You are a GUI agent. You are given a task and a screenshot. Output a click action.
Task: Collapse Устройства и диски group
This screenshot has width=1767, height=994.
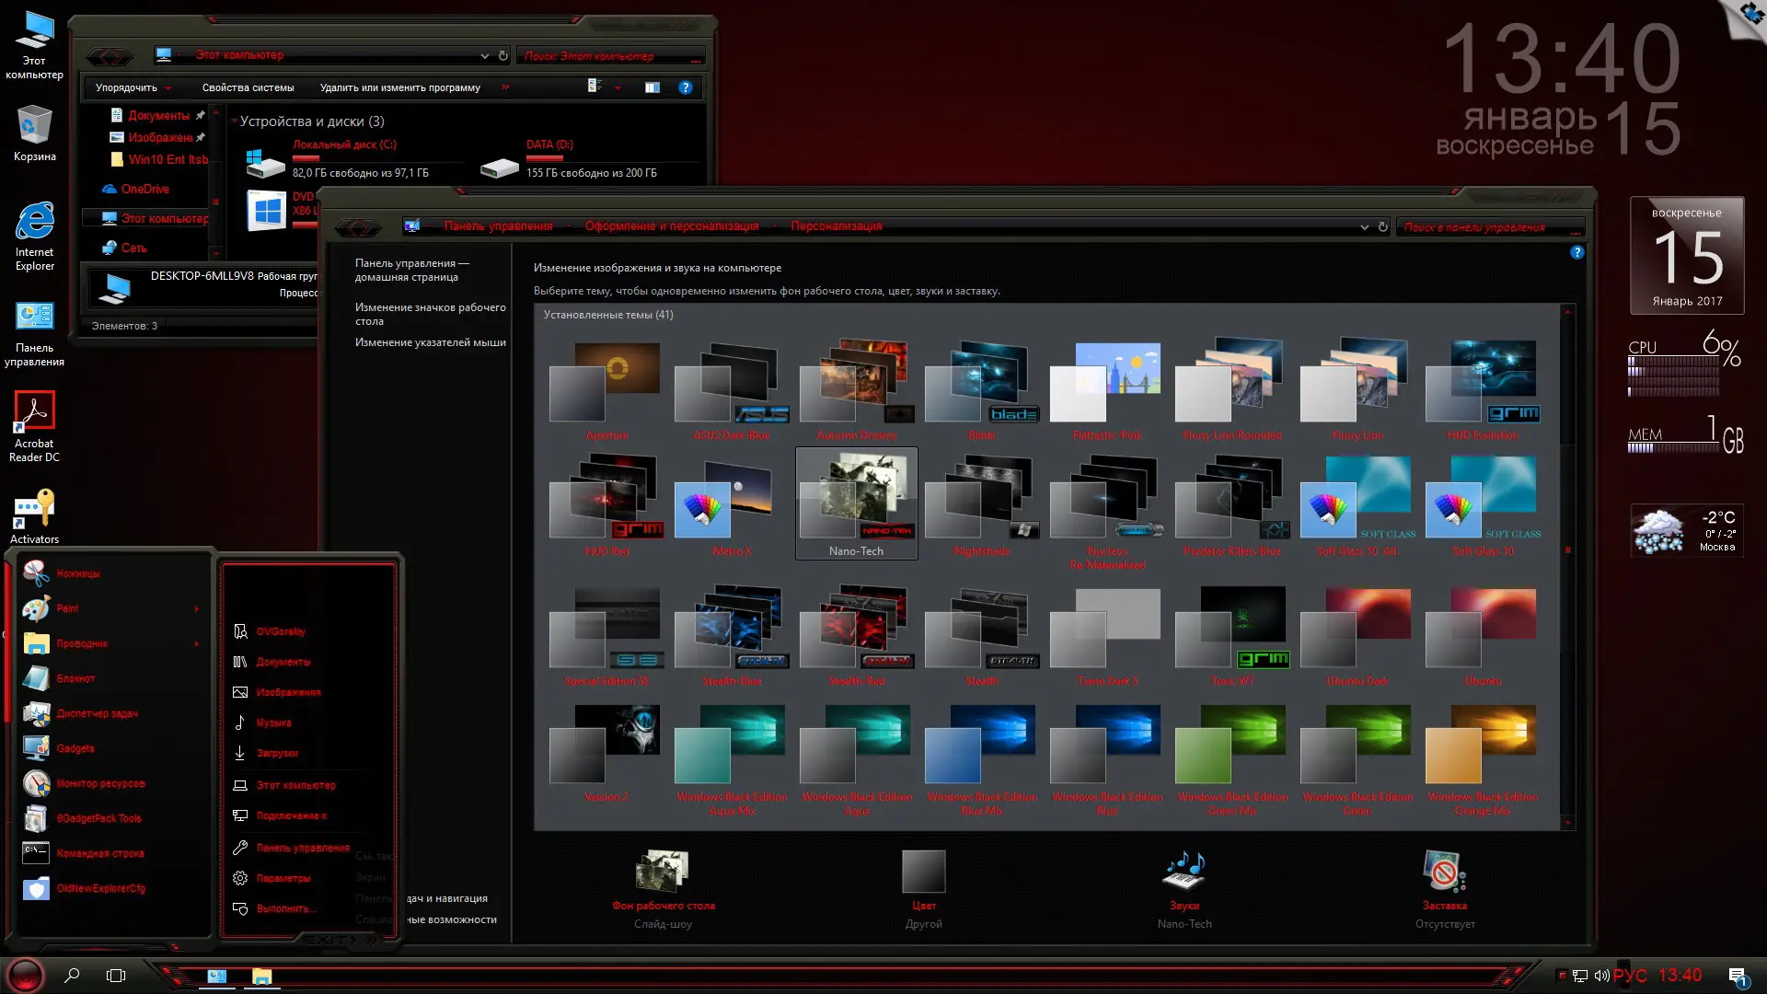235,121
